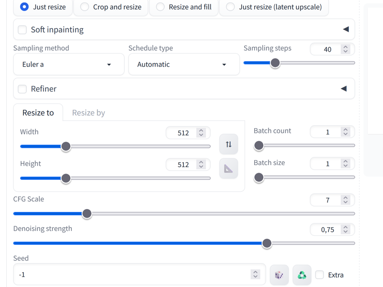Select Resize and fill radio option
Screen dimensions: 383x287
click(184, 7)
